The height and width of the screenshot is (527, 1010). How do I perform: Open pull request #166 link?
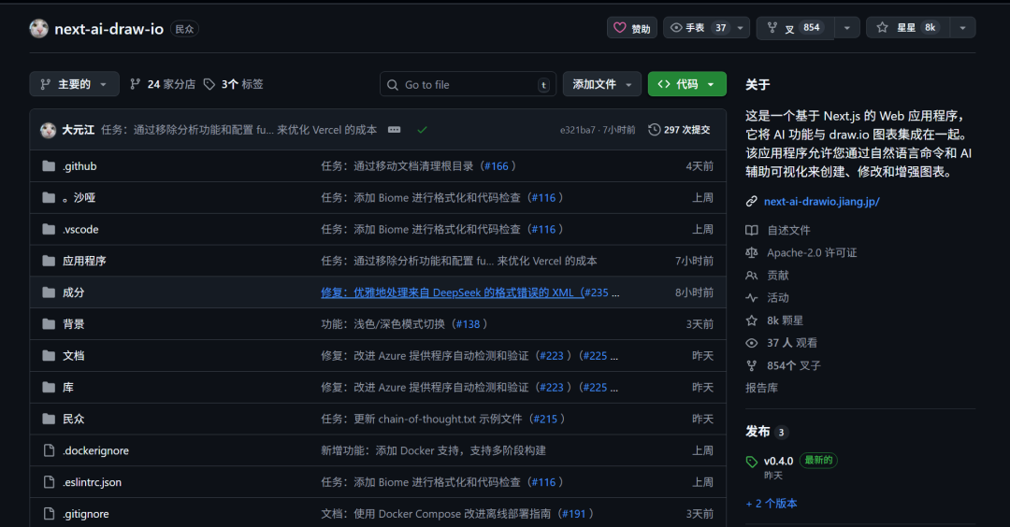(497, 166)
